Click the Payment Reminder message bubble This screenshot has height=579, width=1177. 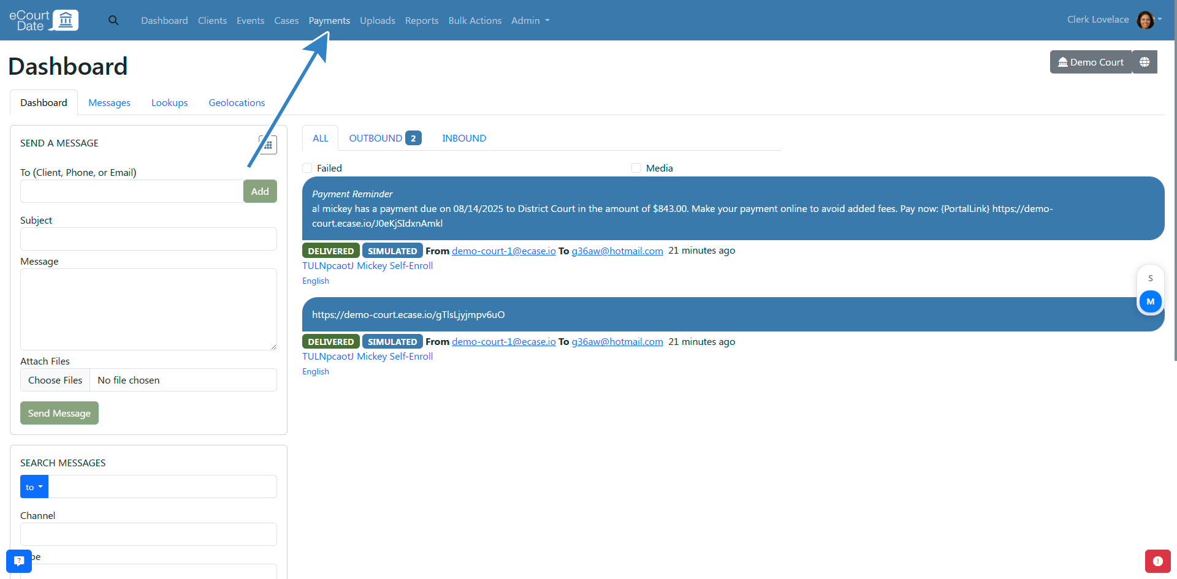coord(733,208)
